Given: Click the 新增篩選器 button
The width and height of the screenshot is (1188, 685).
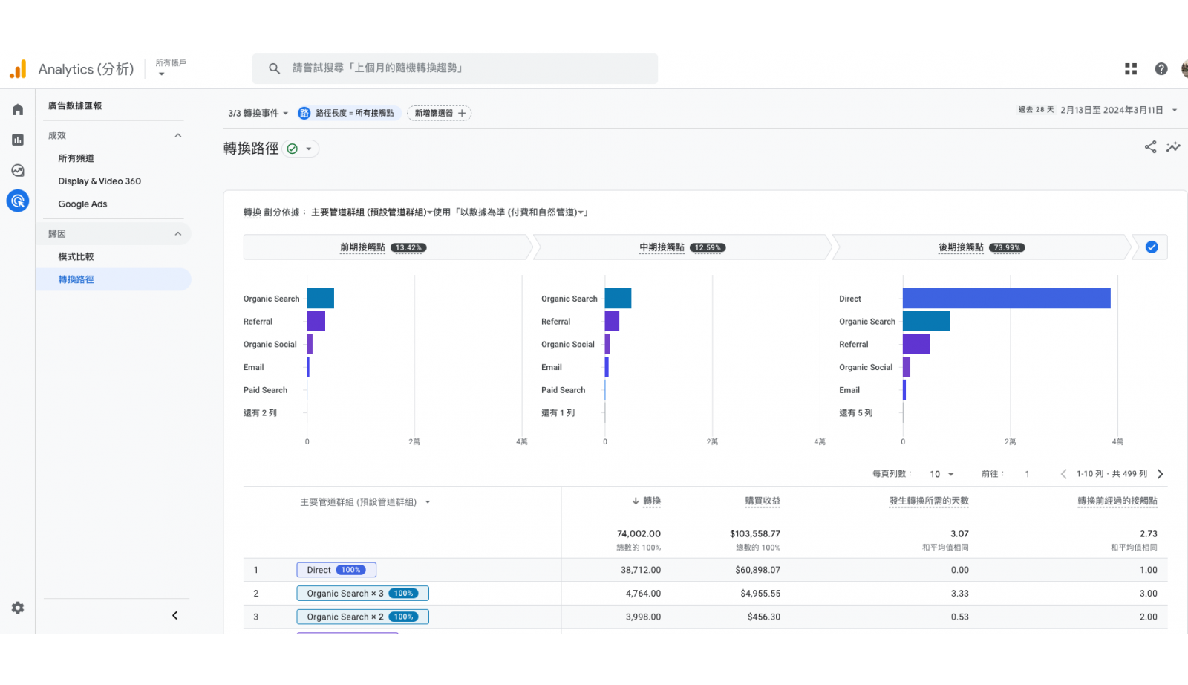Looking at the screenshot, I should point(440,113).
